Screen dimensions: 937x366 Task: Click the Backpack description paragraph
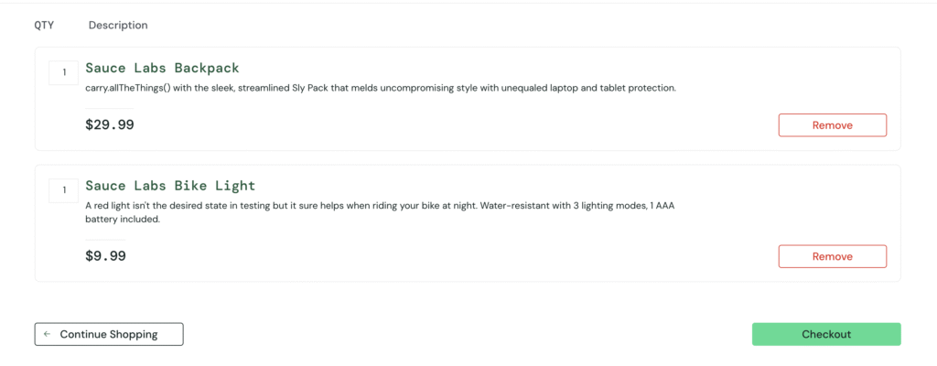(x=380, y=89)
